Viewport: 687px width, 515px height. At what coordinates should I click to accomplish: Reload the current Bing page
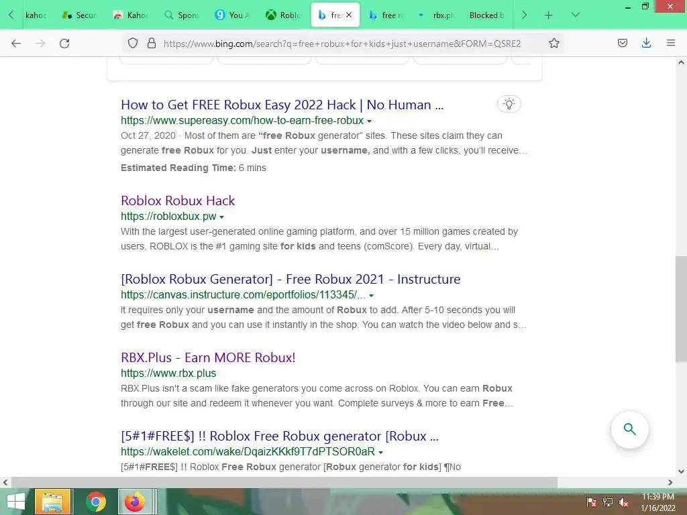coord(64,44)
